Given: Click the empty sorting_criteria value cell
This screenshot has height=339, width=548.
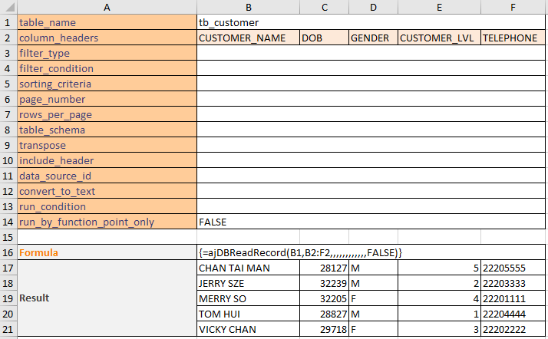Looking at the screenshot, I should 371,84.
